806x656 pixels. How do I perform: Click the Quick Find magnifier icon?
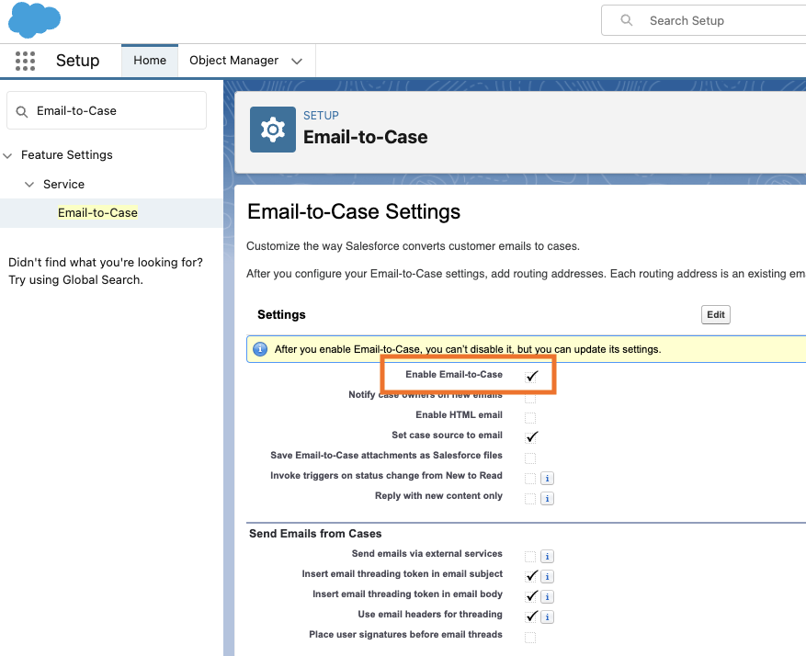(x=21, y=111)
